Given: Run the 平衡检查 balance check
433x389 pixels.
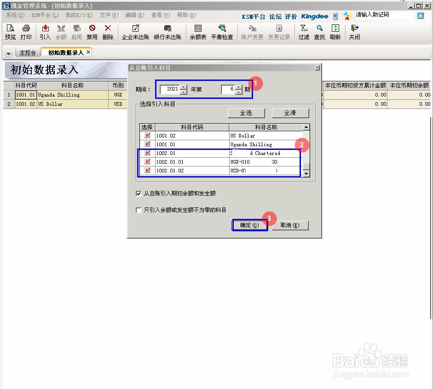Looking at the screenshot, I should coord(222,32).
